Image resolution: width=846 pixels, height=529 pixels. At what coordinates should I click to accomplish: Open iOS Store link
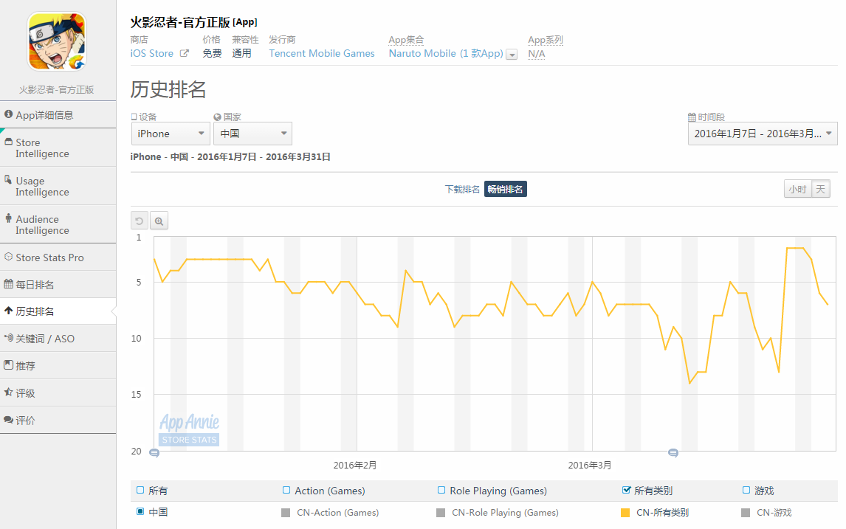click(151, 53)
